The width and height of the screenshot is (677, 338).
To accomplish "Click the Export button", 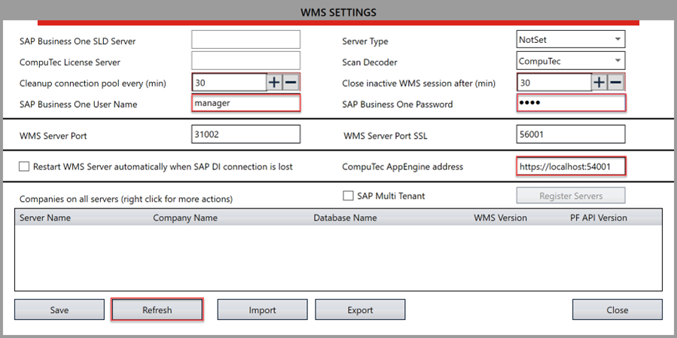I will tap(360, 309).
